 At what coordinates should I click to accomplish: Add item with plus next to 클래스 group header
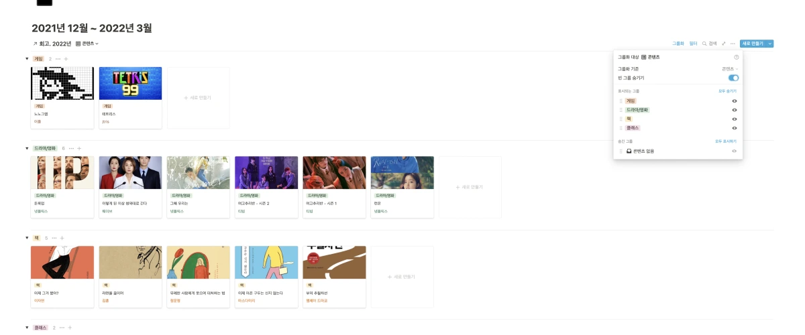tap(70, 328)
